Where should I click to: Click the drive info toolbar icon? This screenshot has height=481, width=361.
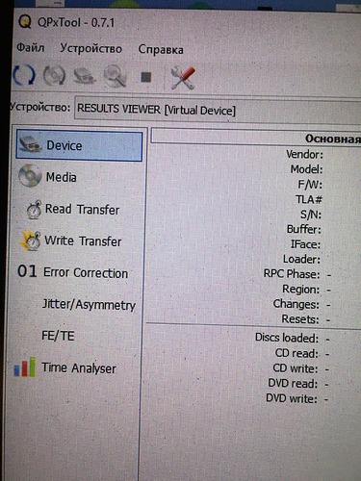[x=84, y=76]
